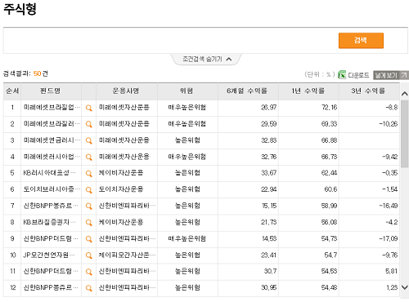409x302 pixels.
Task: Open the magnifier icon in row 12
Action: pos(88,288)
